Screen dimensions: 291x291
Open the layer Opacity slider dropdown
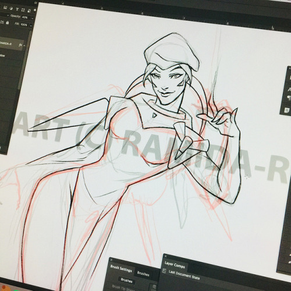33,19
